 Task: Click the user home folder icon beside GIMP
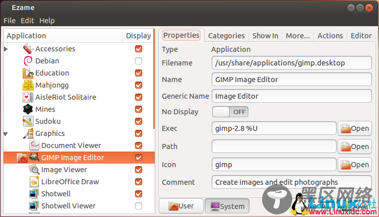click(22, 158)
